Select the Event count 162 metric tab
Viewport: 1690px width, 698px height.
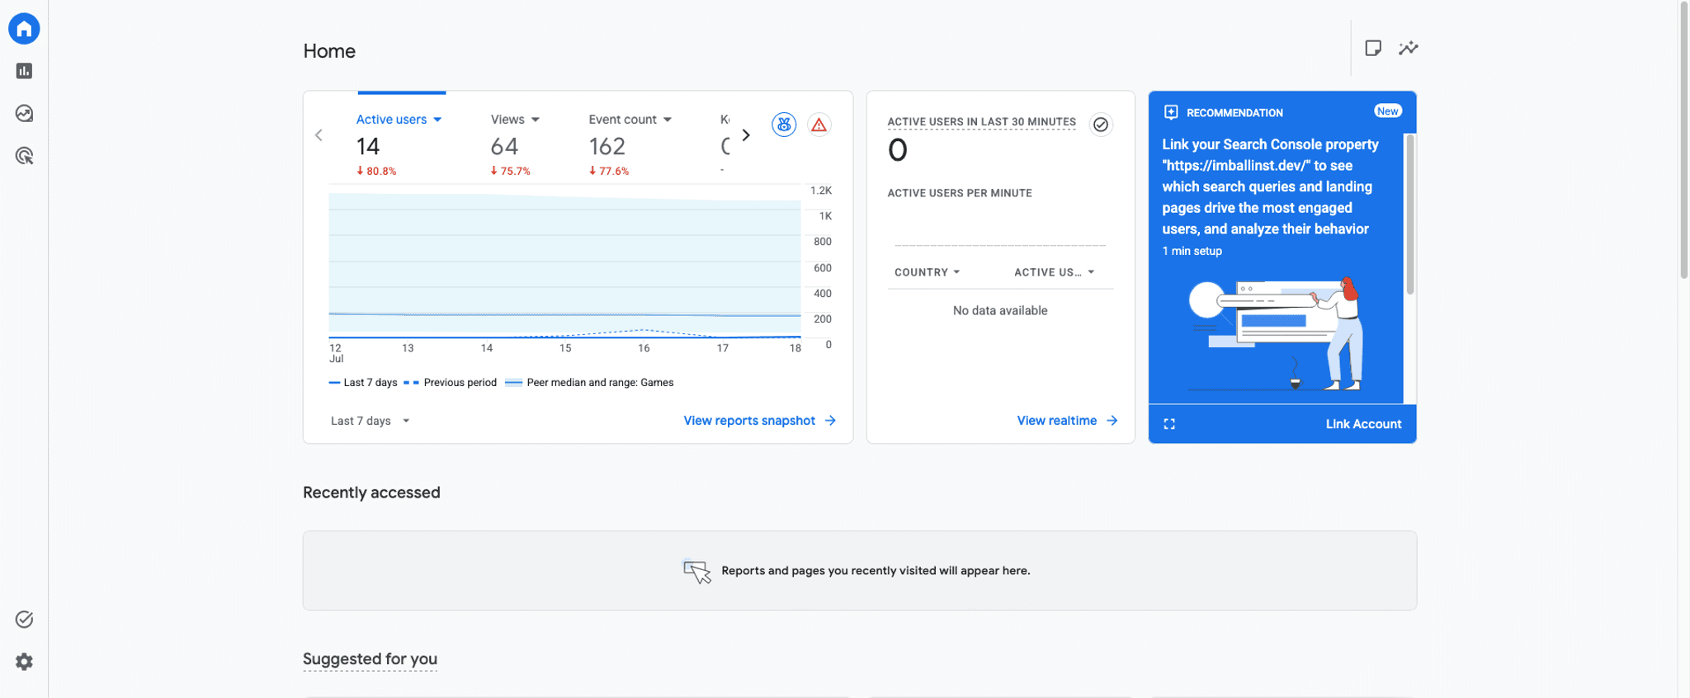click(x=630, y=144)
